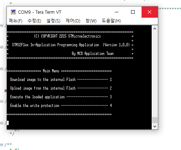Close the Tera Term window
This screenshot has height=150, width=181.
click(x=150, y=12)
